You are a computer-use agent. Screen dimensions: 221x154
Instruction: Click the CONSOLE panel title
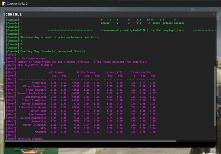(14, 14)
